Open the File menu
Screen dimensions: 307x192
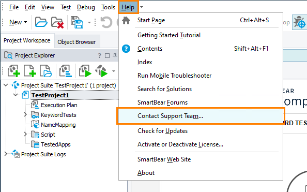point(14,7)
